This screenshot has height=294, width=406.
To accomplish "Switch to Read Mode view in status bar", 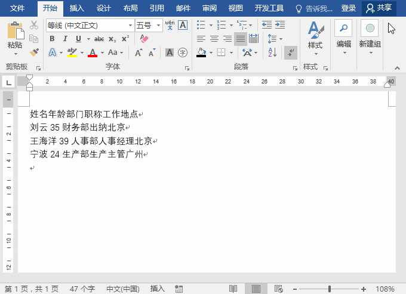I will tap(233, 289).
